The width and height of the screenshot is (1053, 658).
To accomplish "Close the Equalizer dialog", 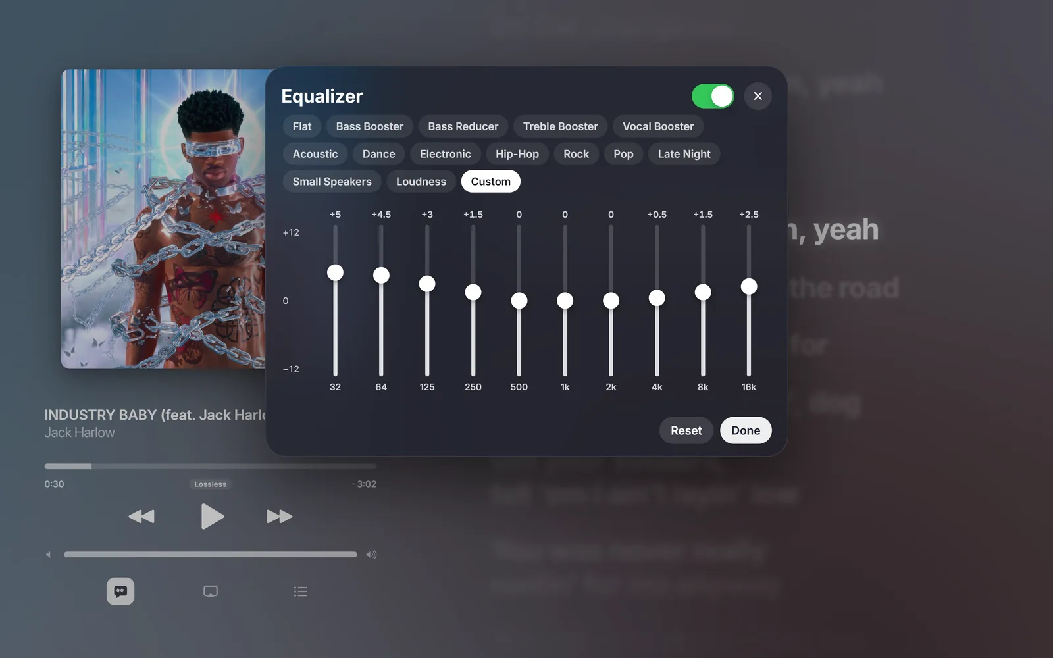I will coord(758,96).
